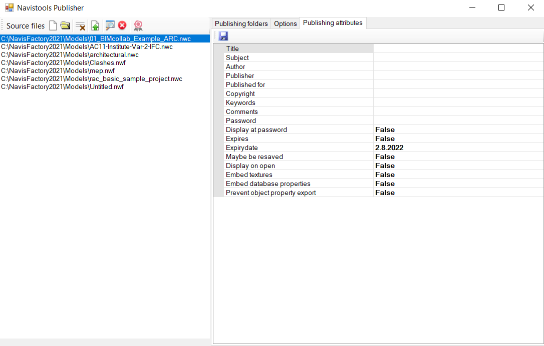Image resolution: width=544 pixels, height=346 pixels.
Task: Toggle the False value for Expires
Action: pos(458,138)
